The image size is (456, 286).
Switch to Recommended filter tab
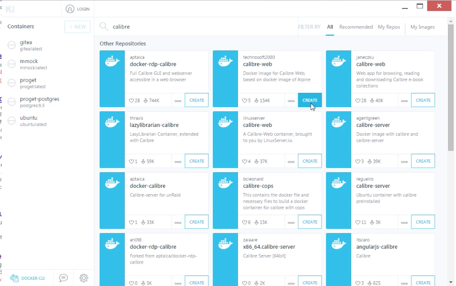(x=356, y=27)
